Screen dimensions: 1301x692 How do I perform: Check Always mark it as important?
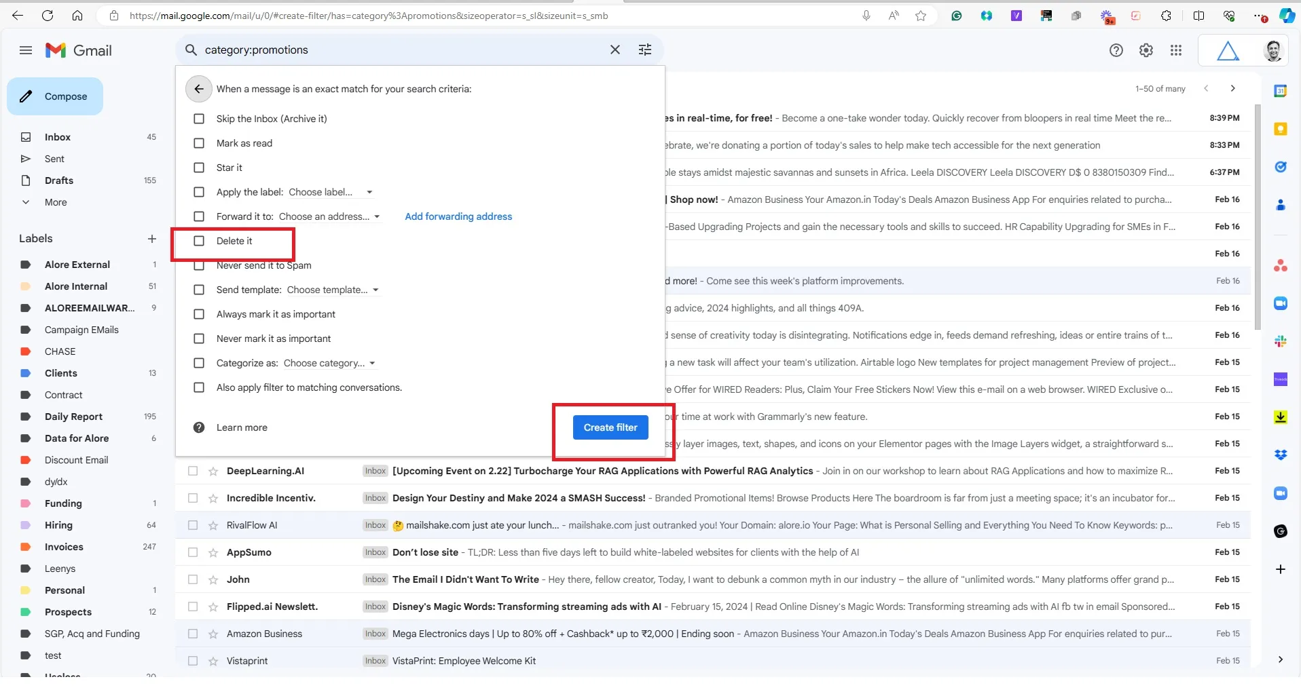coord(199,314)
